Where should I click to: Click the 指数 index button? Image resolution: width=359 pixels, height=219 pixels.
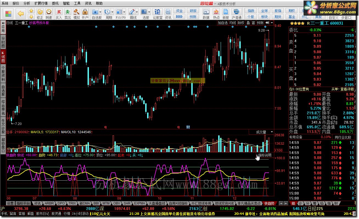[251, 11]
